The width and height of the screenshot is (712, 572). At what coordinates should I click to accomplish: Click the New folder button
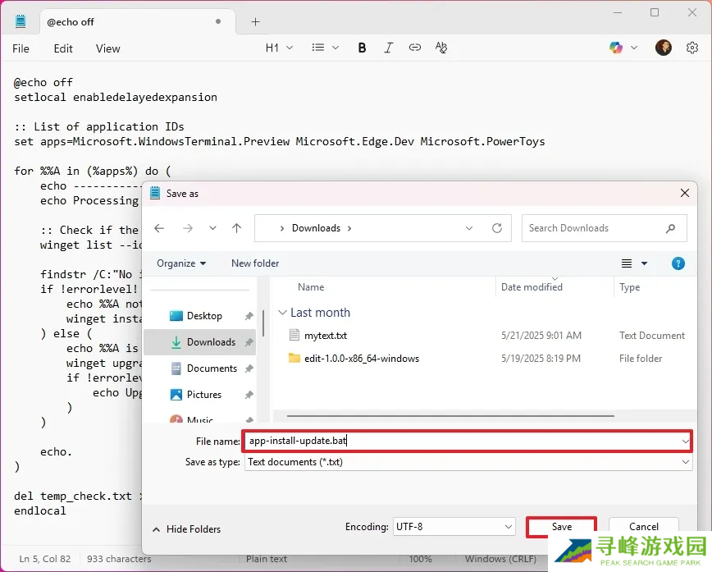pyautogui.click(x=255, y=263)
